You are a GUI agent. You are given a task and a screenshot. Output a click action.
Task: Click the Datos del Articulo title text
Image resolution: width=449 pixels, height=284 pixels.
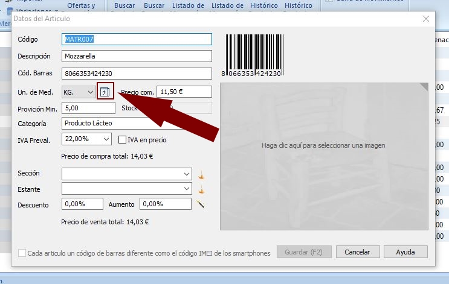42,19
